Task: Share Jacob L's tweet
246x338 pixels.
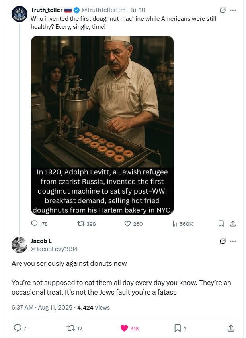Action: point(231,328)
